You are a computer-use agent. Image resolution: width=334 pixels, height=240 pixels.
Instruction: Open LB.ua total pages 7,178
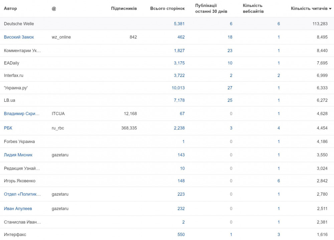click(179, 100)
